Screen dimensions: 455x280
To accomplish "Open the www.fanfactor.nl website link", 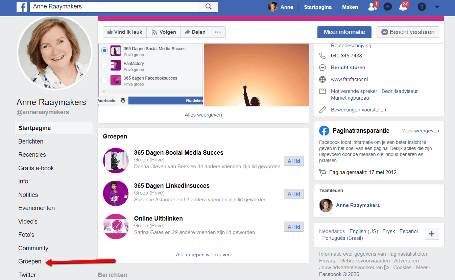I will click(349, 80).
